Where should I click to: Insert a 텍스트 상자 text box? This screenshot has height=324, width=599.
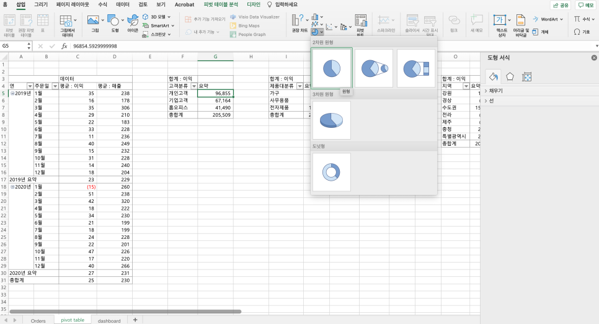501,25
